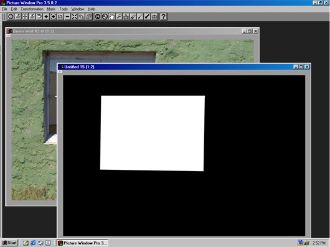330x247 pixels.
Task: Click the toolbar drag handle grip
Action: tap(3, 17)
